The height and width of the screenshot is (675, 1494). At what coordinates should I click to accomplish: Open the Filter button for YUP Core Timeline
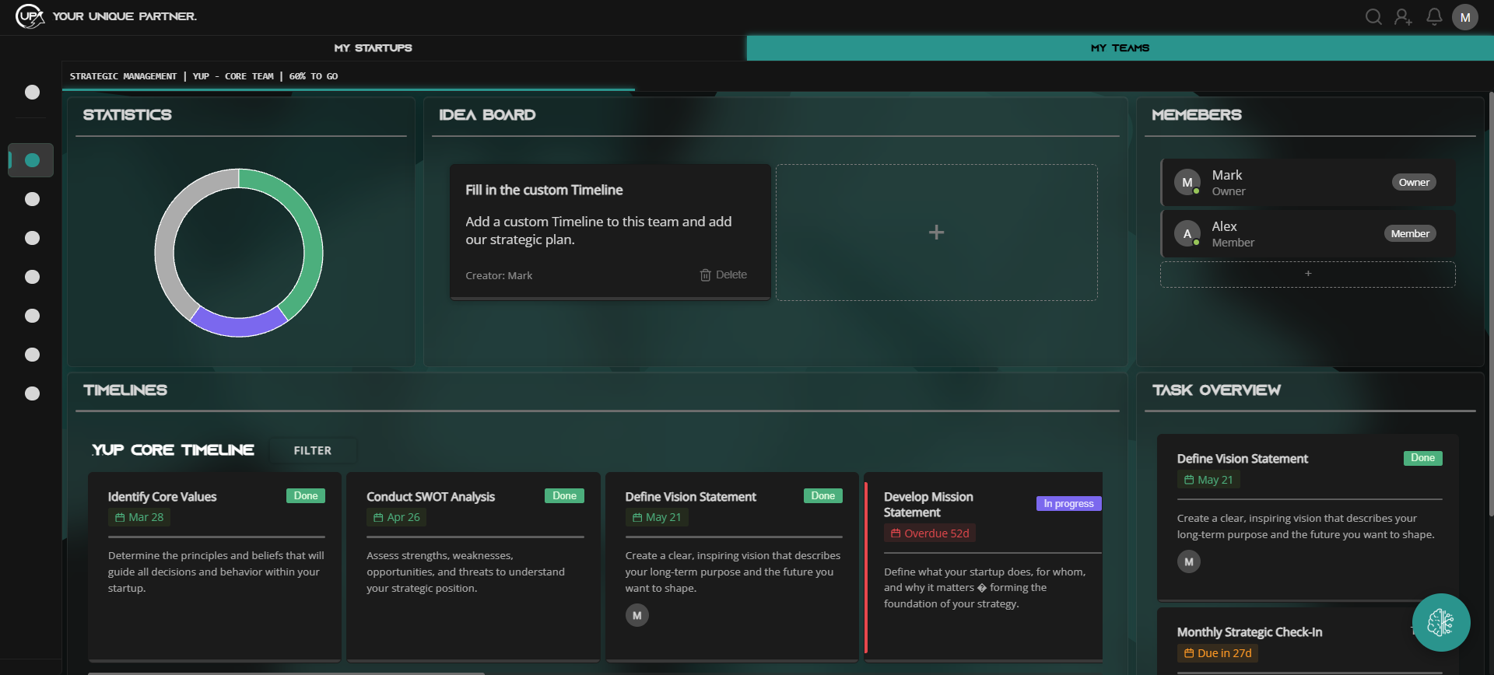pos(313,450)
